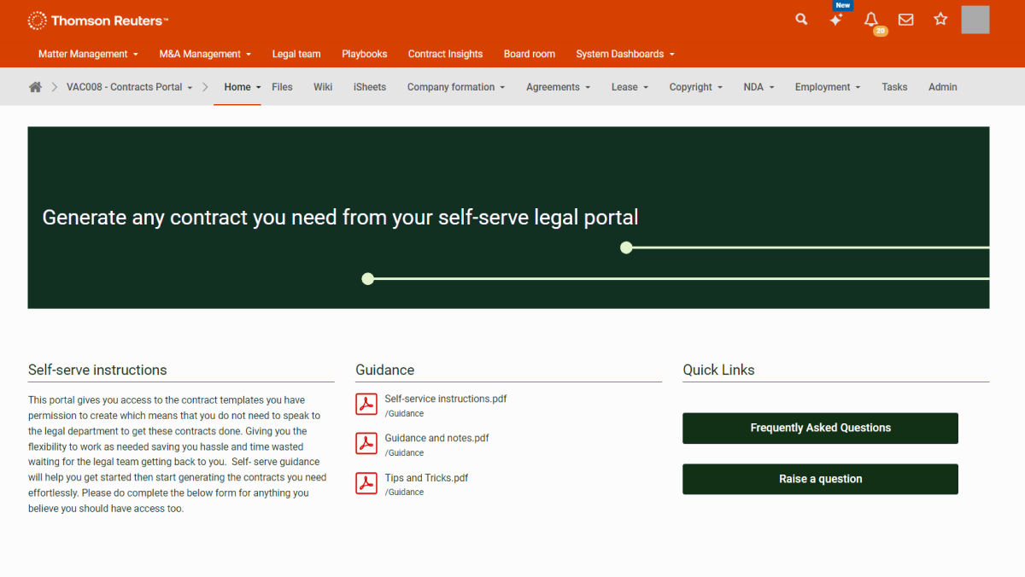The height and width of the screenshot is (577, 1025).
Task: Click PDF icon for Tips and Tricks
Action: 366,483
